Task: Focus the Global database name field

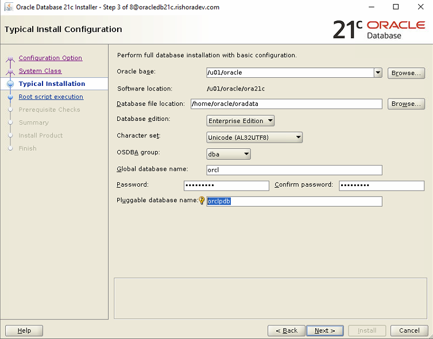Action: pyautogui.click(x=295, y=170)
